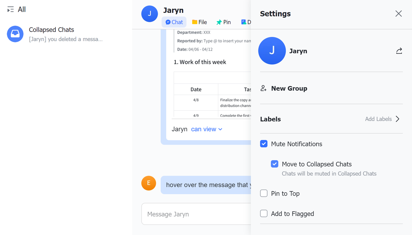The width and height of the screenshot is (412, 235).
Task: Click the Message Jaryn input field
Action: pyautogui.click(x=196, y=214)
